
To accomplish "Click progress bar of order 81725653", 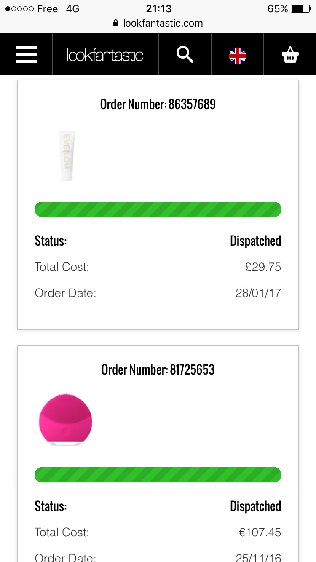I will click(158, 475).
